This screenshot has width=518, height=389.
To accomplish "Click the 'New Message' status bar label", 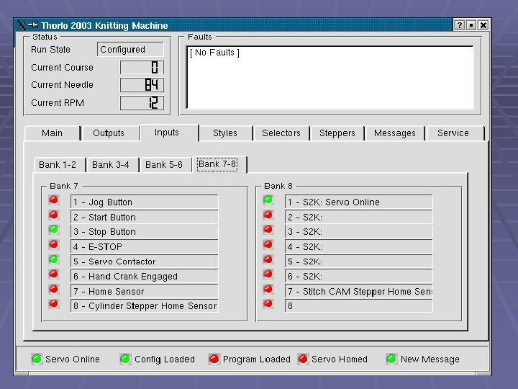I will [x=430, y=359].
